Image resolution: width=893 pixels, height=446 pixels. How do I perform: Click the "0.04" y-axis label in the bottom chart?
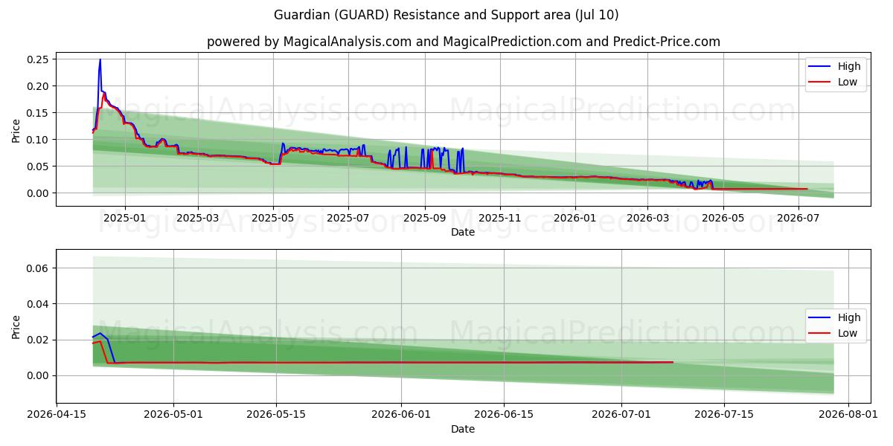[x=38, y=304]
